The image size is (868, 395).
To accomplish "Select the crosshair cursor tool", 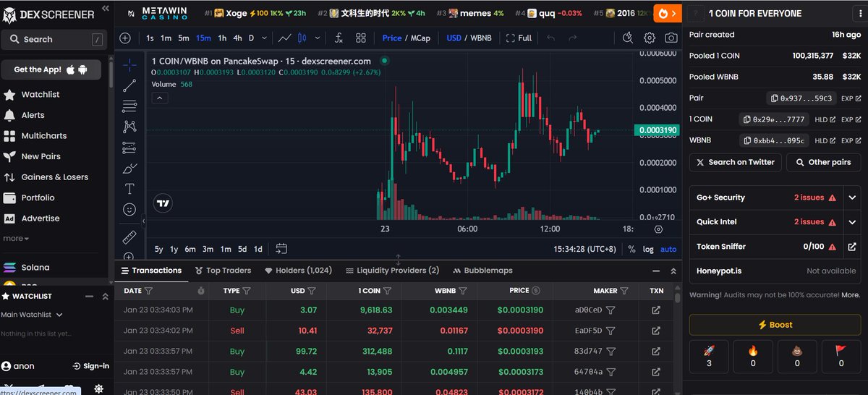I will click(129, 65).
